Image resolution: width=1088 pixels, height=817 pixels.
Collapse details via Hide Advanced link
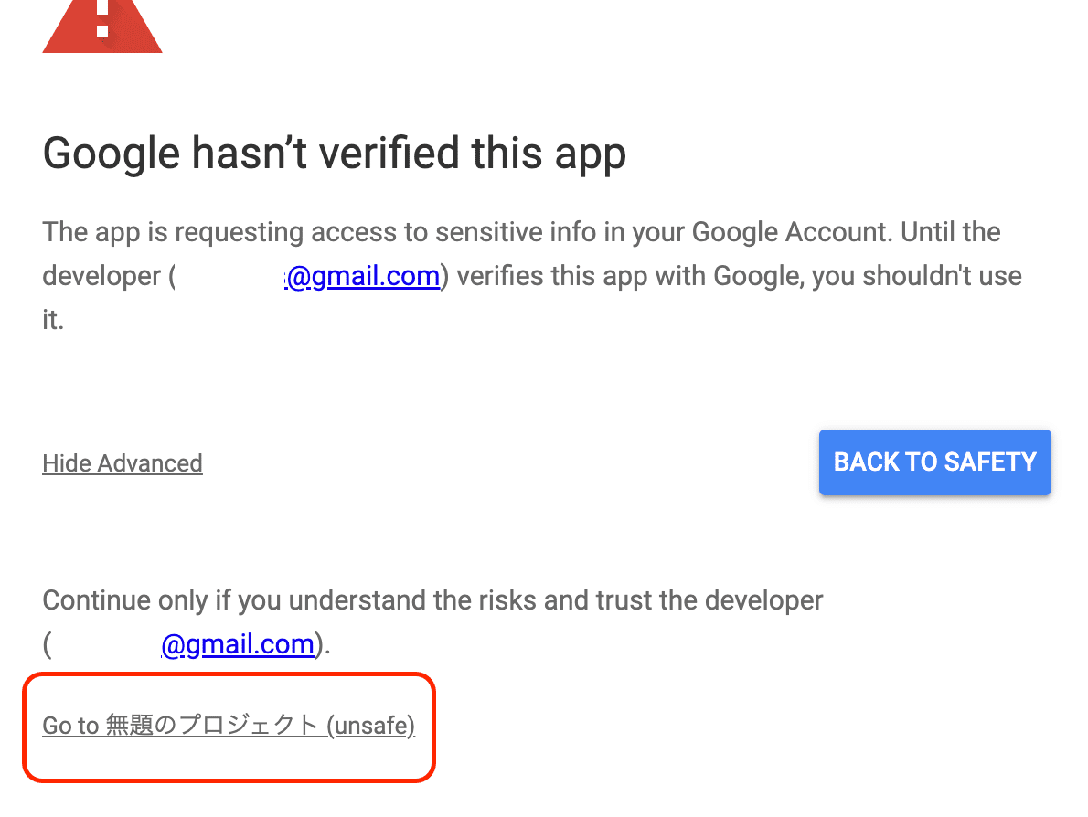click(x=123, y=463)
